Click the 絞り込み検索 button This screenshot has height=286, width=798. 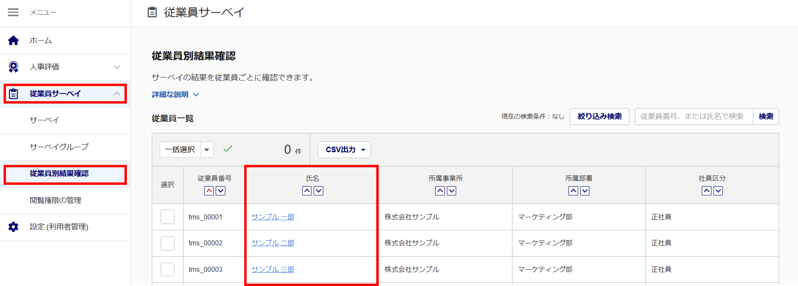pos(600,116)
